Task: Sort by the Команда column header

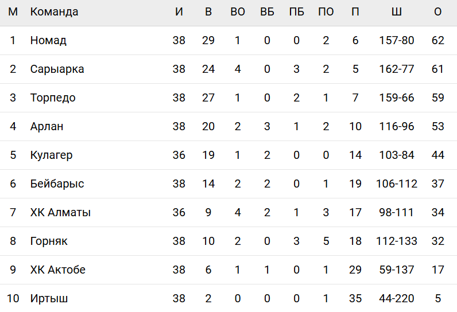Action: [55, 12]
